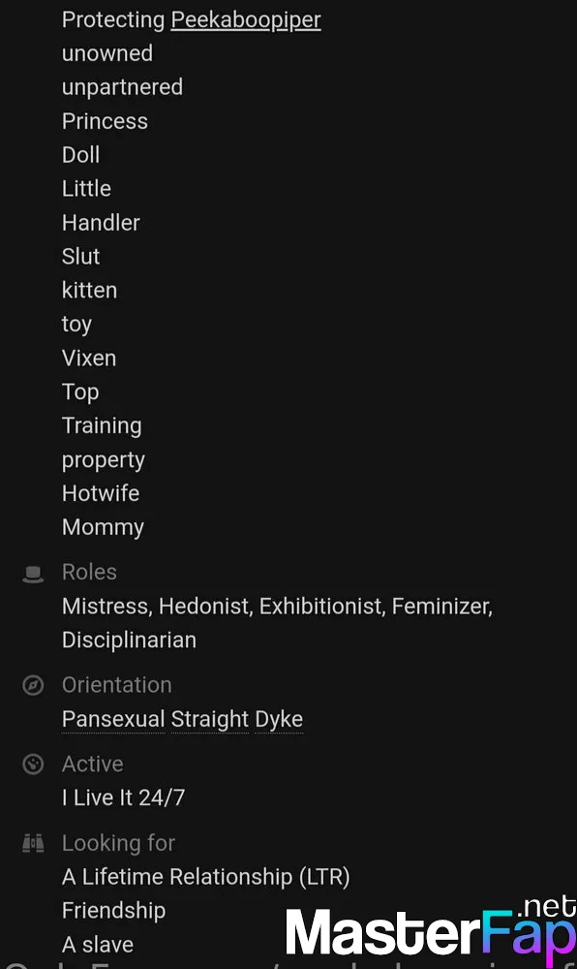Click the Pansexual orientation term
This screenshot has width=577, height=969.
[113, 719]
